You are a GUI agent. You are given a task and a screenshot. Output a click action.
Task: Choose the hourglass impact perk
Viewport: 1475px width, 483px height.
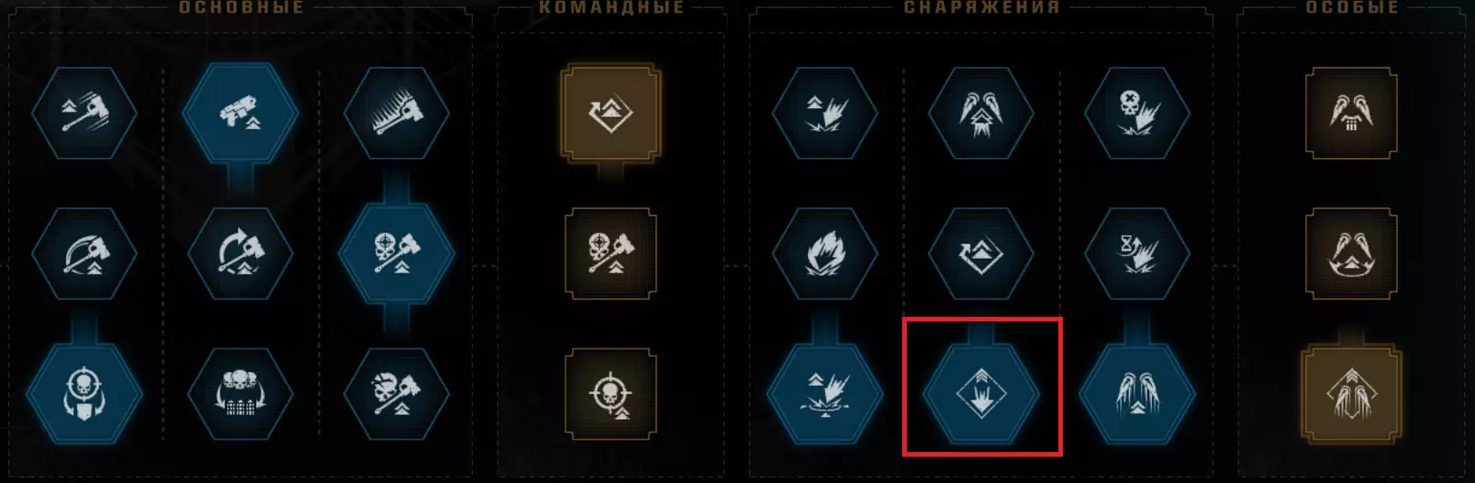coord(1136,253)
